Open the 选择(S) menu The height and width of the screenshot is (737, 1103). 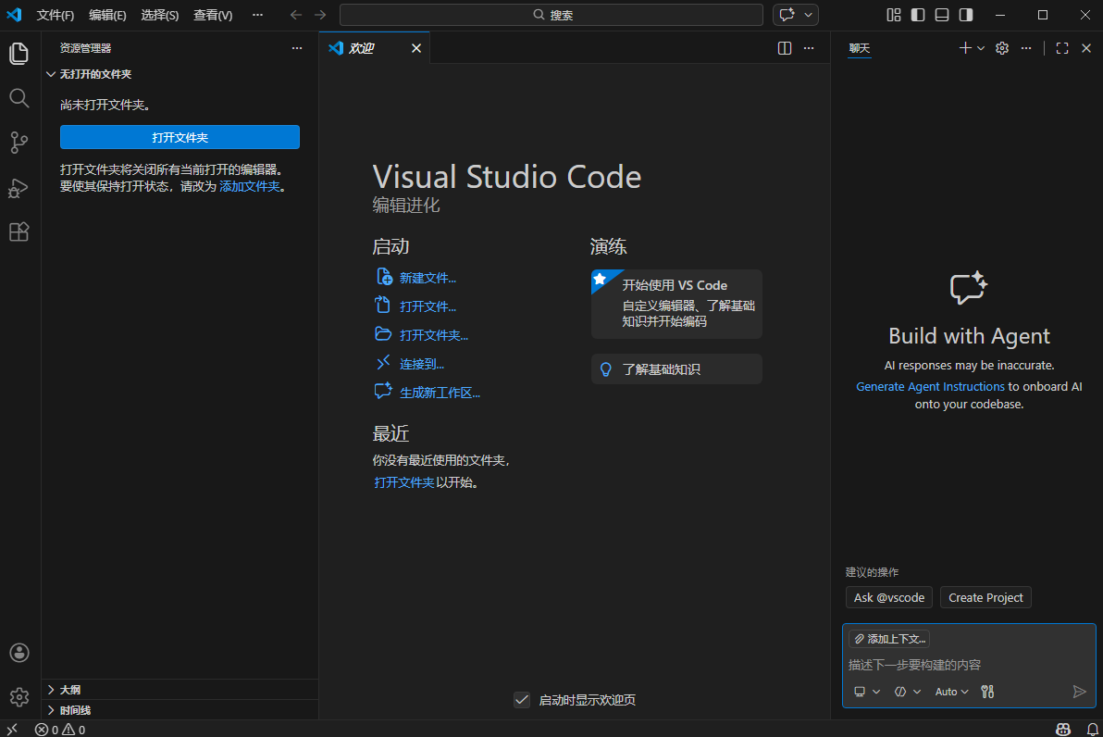point(160,15)
